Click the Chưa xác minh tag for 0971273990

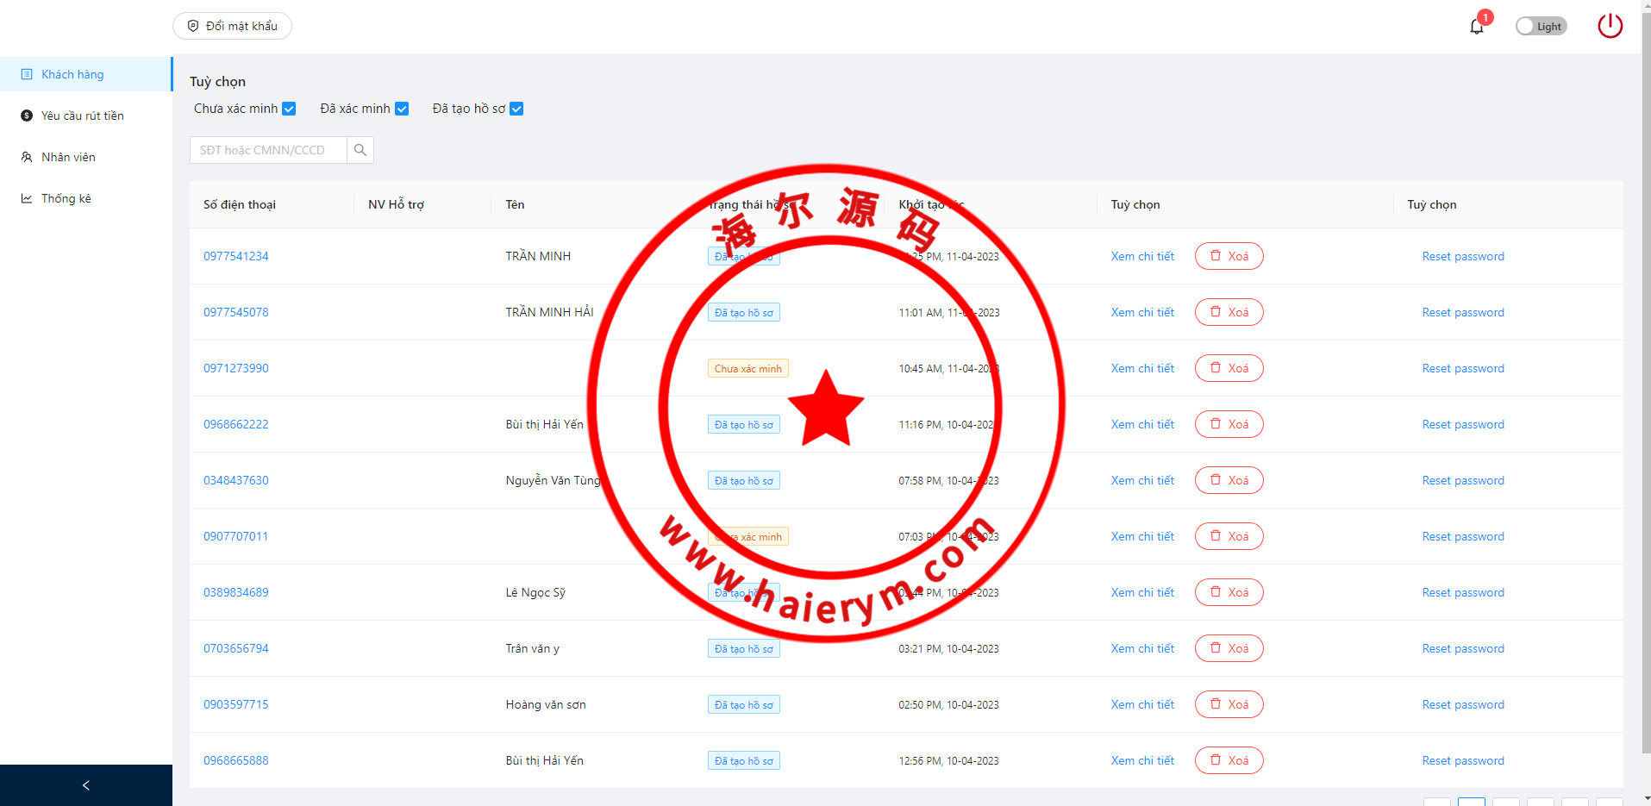[747, 368]
